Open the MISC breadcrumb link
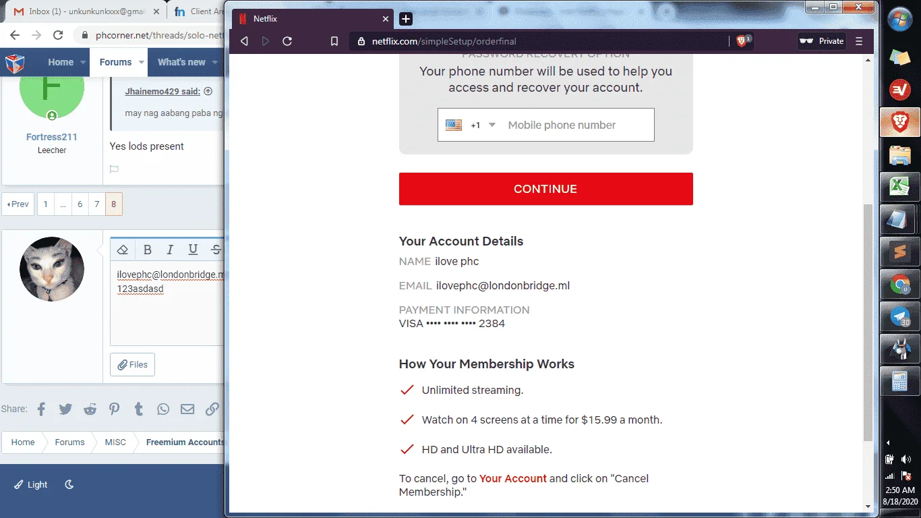The image size is (921, 518). click(115, 442)
